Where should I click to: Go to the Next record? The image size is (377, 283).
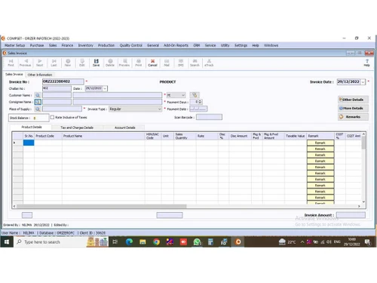pos(40,63)
